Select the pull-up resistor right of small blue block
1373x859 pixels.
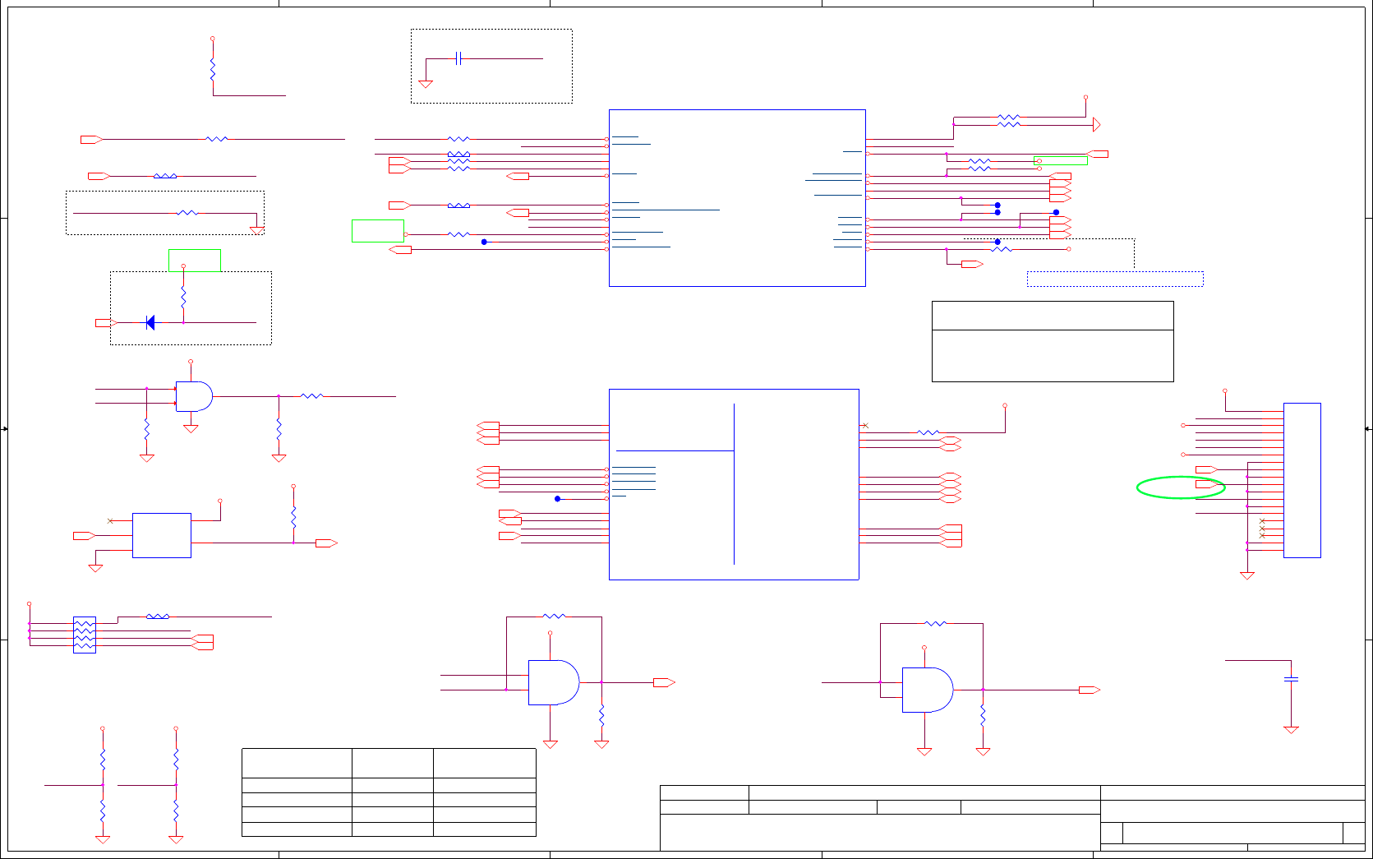[x=293, y=517]
